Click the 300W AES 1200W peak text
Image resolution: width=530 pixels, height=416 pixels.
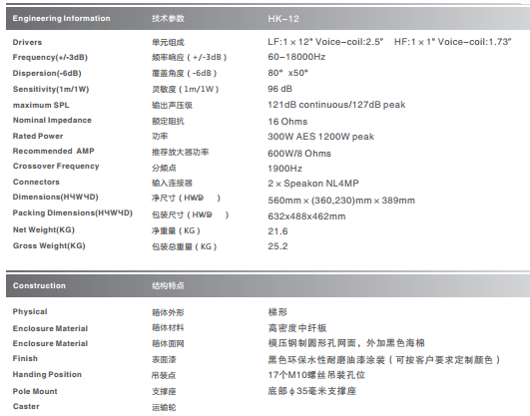pos(320,137)
